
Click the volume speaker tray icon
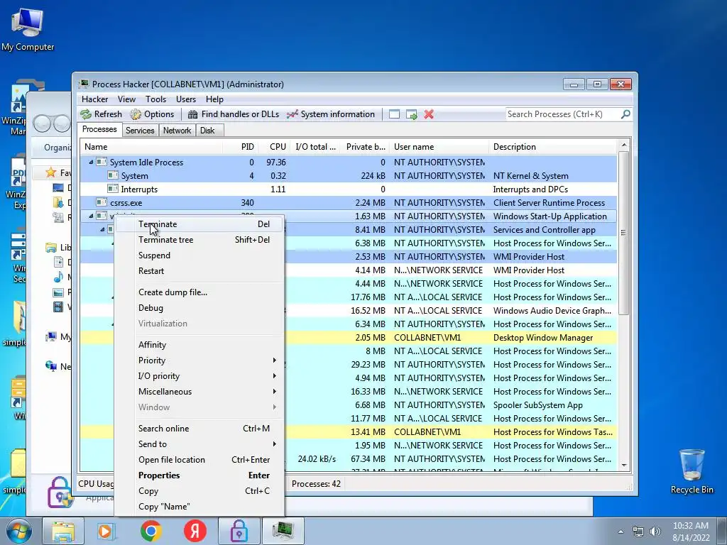(655, 532)
